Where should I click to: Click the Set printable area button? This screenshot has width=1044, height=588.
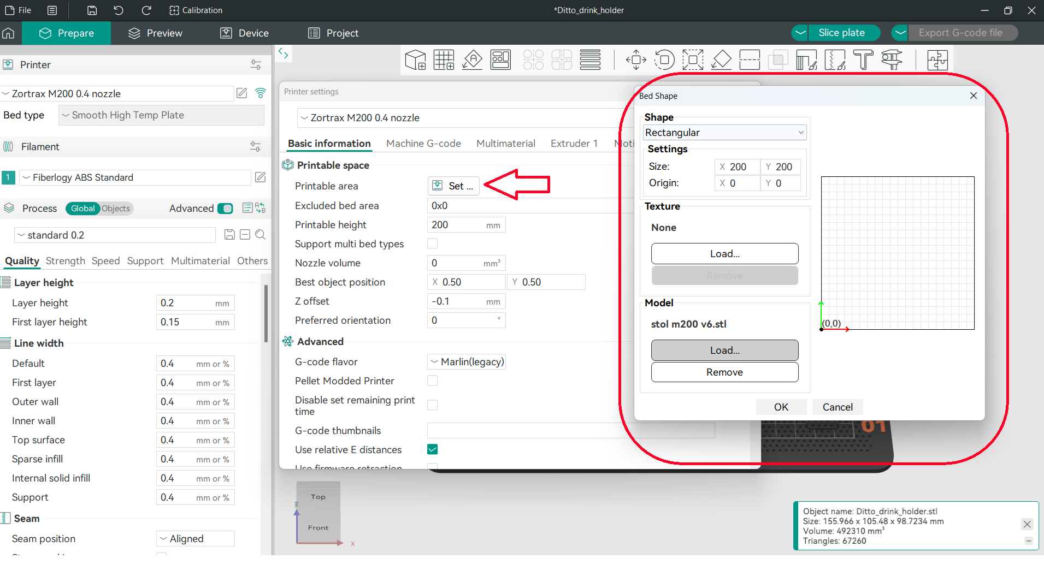click(453, 186)
